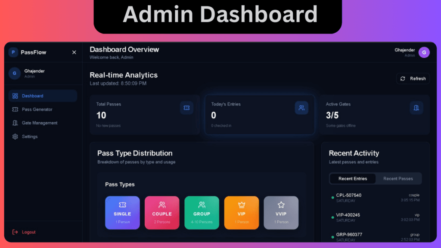Click the sidebar Ghajender avatar
Viewport: 441px width, 248px height.
14,73
